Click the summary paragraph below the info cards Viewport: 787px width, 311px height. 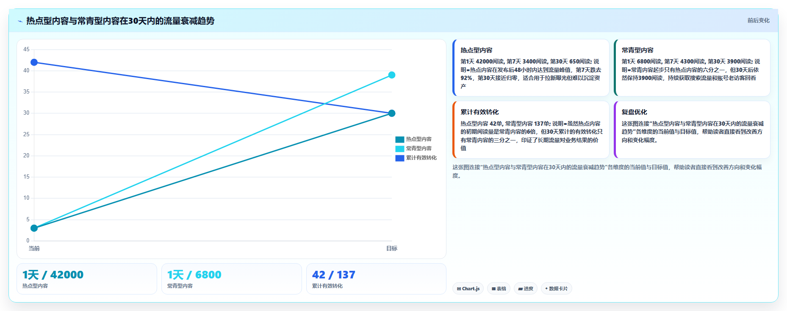click(607, 171)
